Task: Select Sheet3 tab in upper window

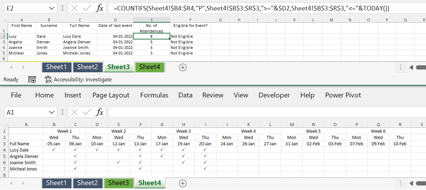Action: pos(119,67)
